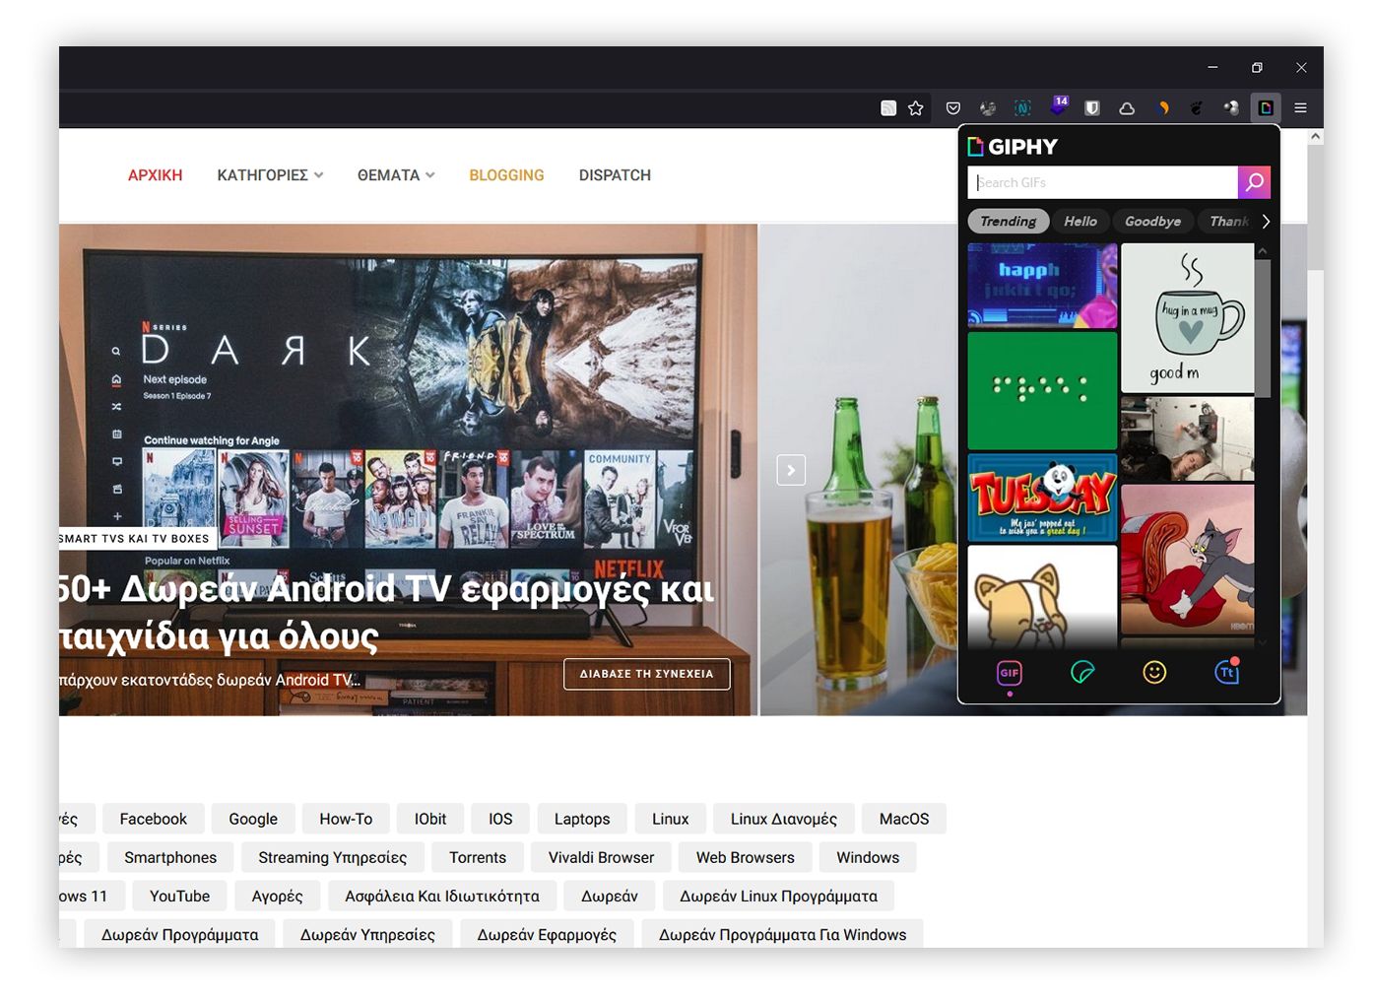Open the BLOGGING menu item

[x=506, y=175]
